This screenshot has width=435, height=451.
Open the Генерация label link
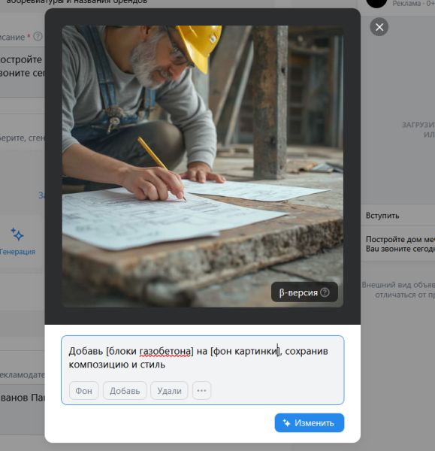[17, 252]
